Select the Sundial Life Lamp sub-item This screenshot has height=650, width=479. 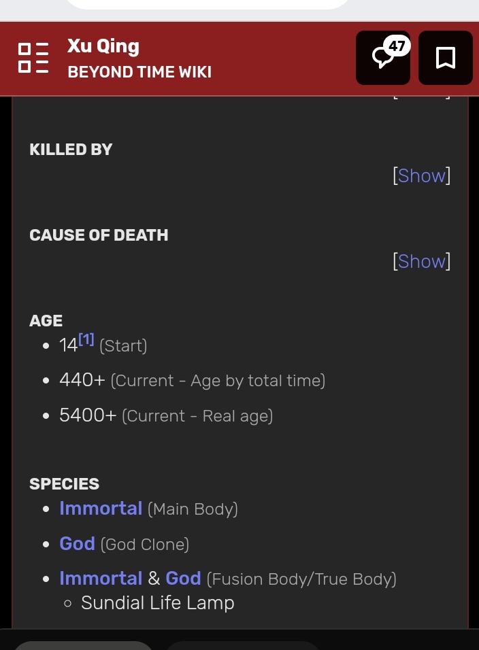click(158, 602)
